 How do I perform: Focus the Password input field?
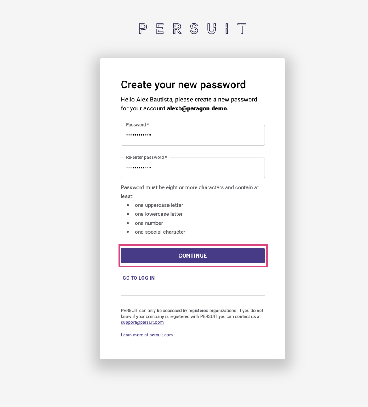(x=193, y=135)
